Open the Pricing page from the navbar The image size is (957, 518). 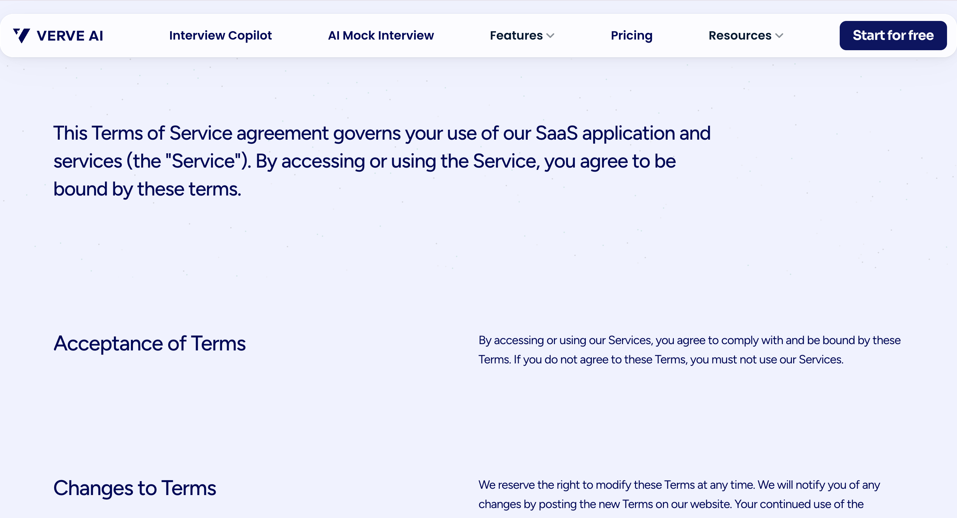632,35
